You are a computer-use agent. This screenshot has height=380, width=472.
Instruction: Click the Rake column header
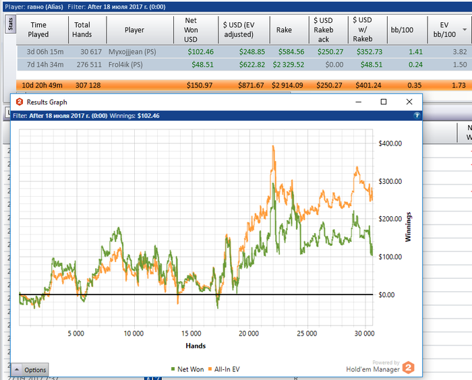pos(284,30)
